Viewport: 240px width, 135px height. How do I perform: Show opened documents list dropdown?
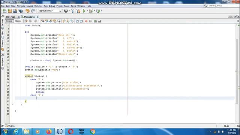pos(235,16)
